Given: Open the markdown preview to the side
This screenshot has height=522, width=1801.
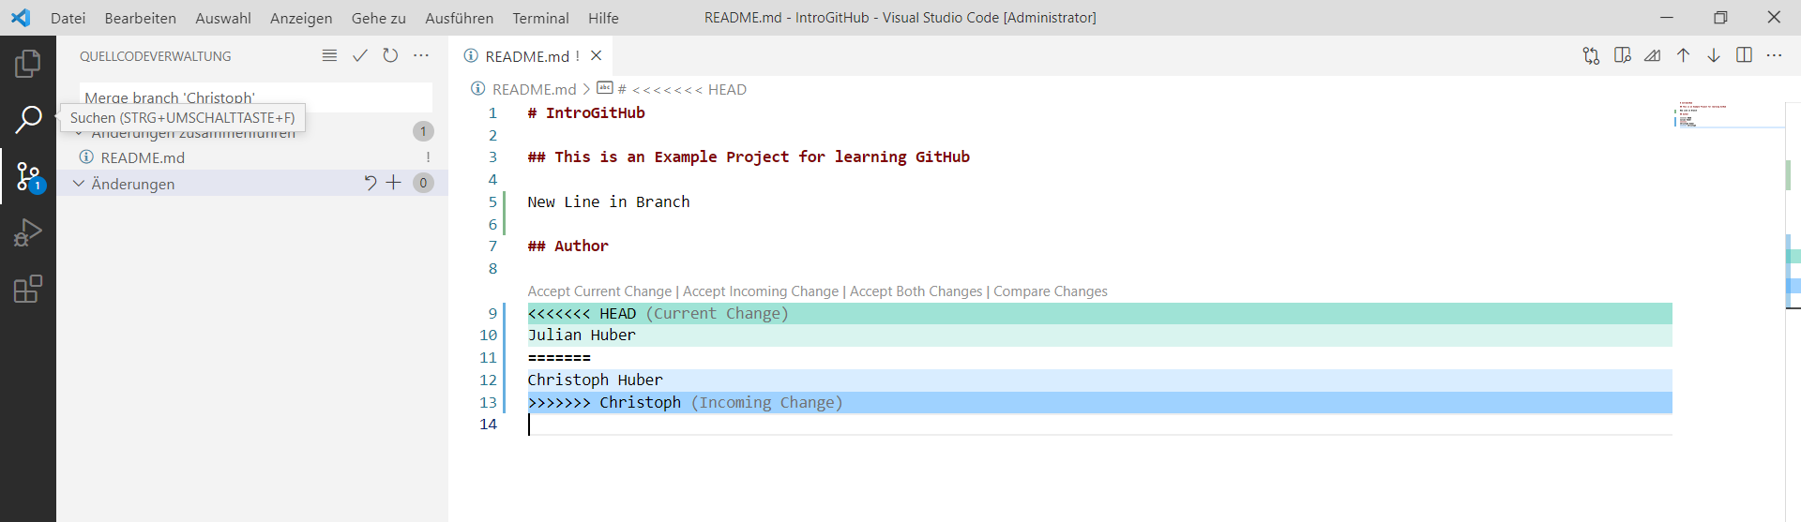Looking at the screenshot, I should tap(1623, 56).
